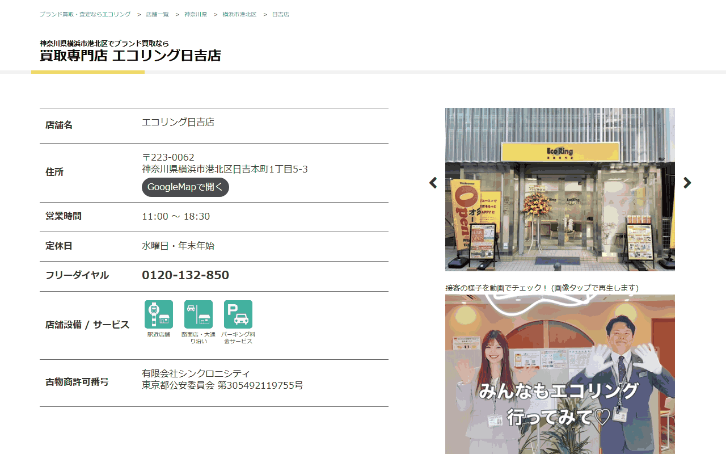Play the customer service video image

coord(560,375)
